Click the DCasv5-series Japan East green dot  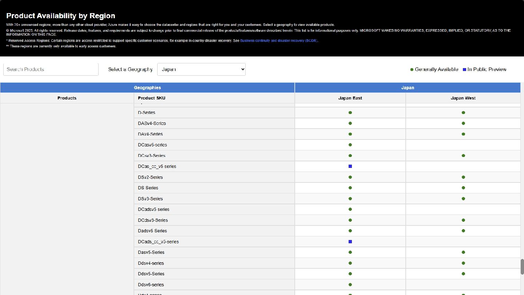coord(350,145)
